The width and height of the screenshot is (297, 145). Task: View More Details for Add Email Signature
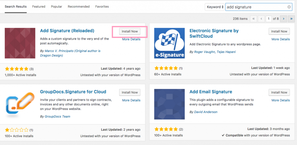tap(281, 100)
